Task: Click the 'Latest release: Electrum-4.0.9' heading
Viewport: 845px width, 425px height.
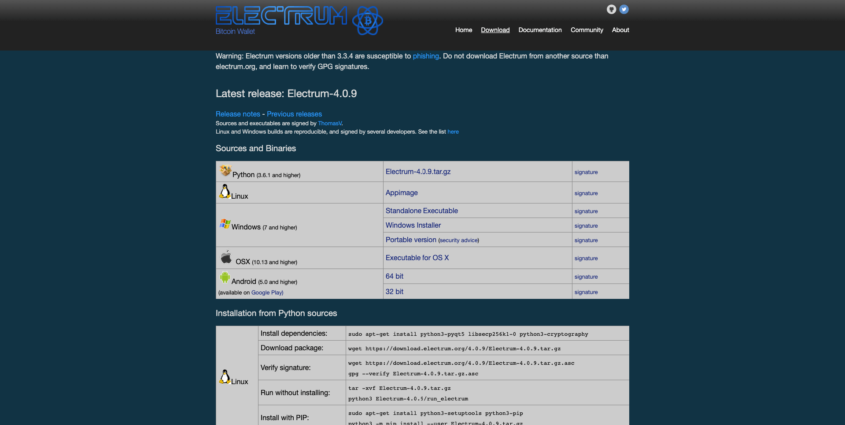Action: pos(286,94)
